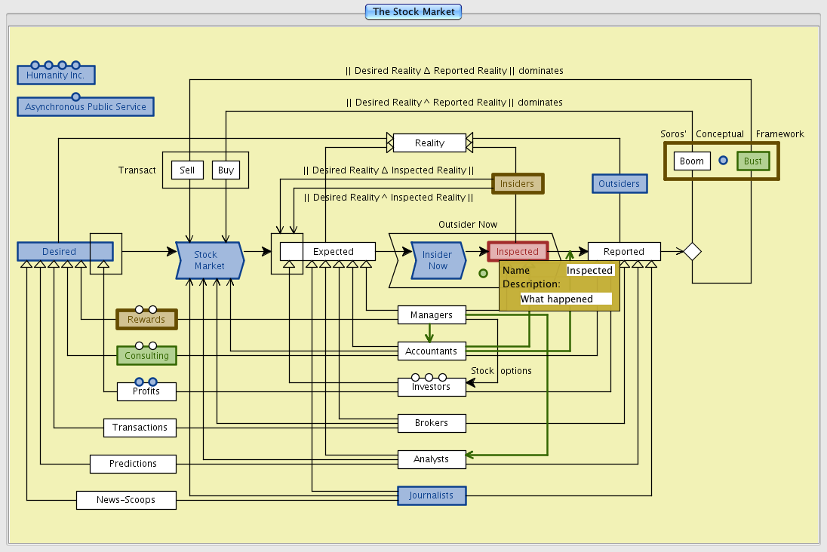Select the blue Journalists node
The image size is (827, 552).
tap(432, 495)
